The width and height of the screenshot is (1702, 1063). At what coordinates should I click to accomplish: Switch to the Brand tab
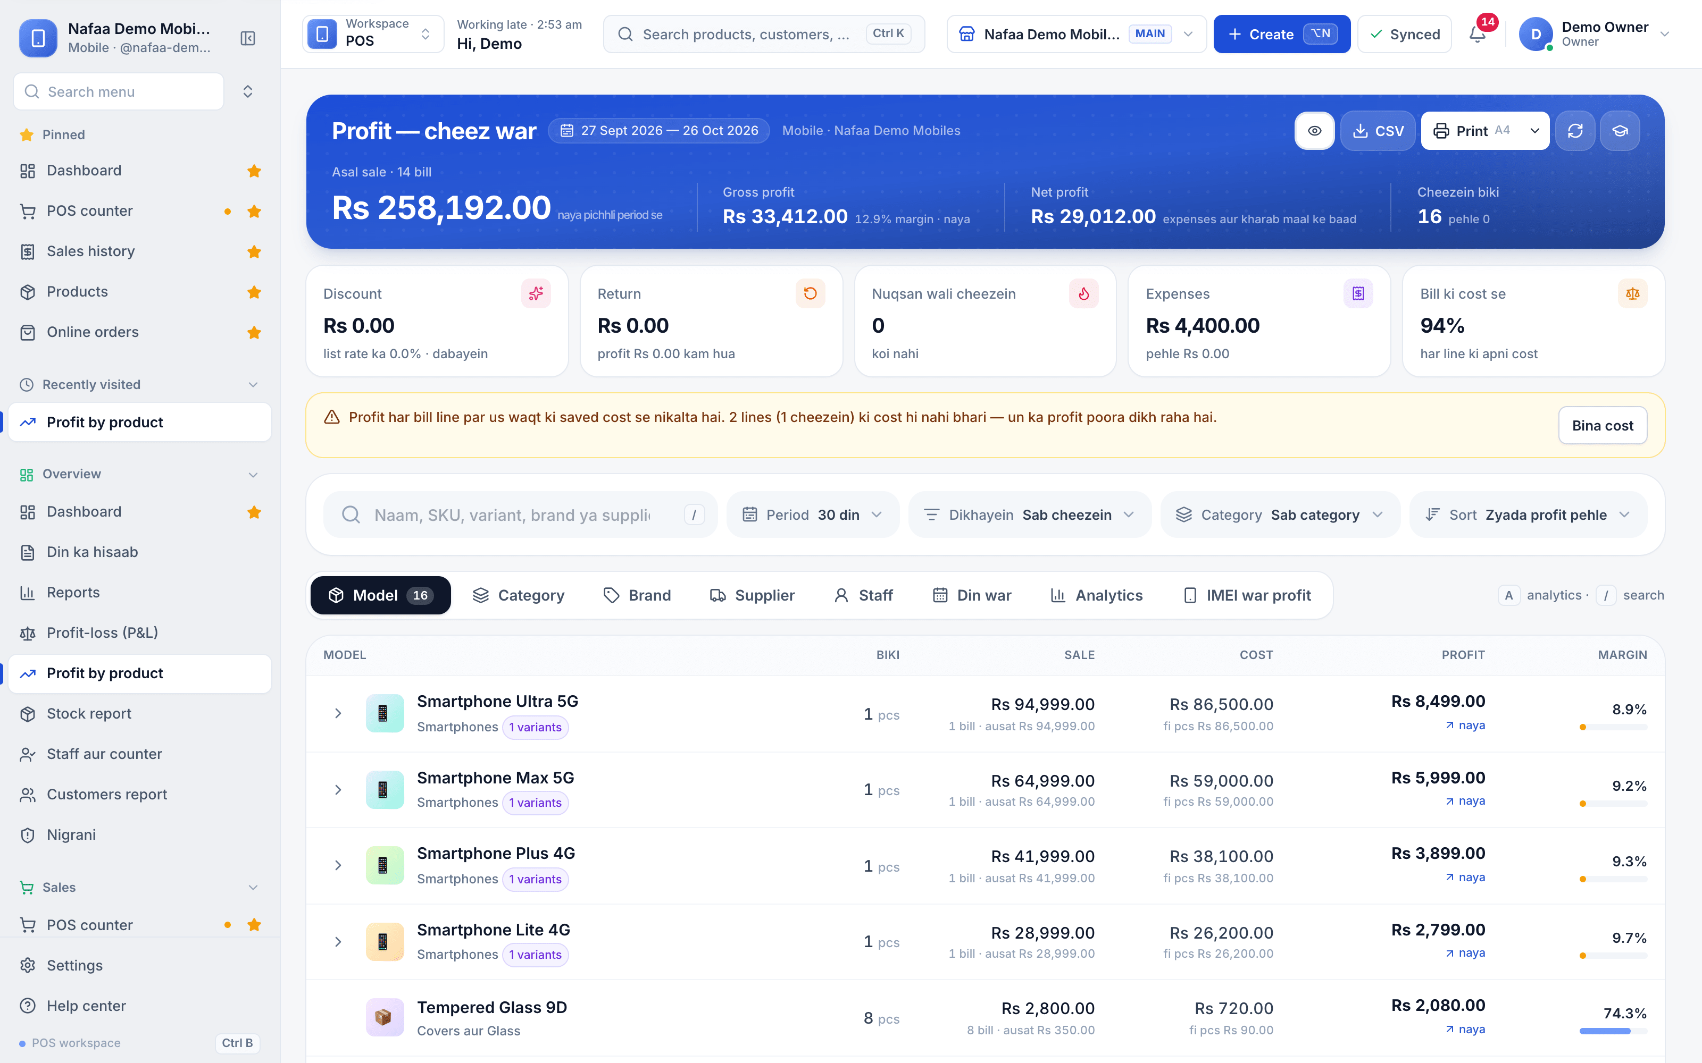point(637,595)
